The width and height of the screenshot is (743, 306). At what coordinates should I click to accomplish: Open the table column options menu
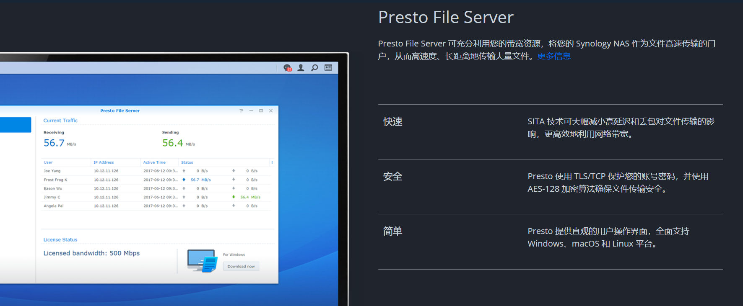(x=272, y=162)
